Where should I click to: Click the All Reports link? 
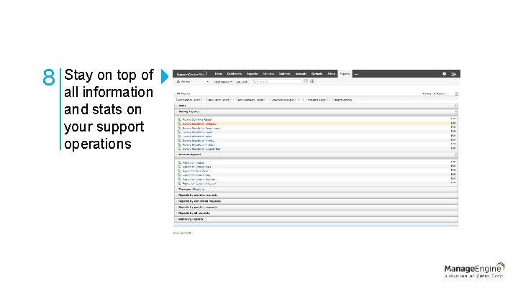click(183, 93)
